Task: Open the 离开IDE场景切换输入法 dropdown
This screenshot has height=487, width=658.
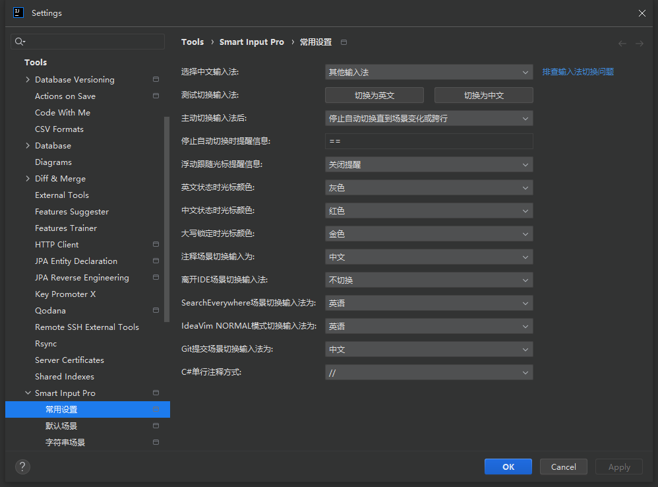Action: 429,280
